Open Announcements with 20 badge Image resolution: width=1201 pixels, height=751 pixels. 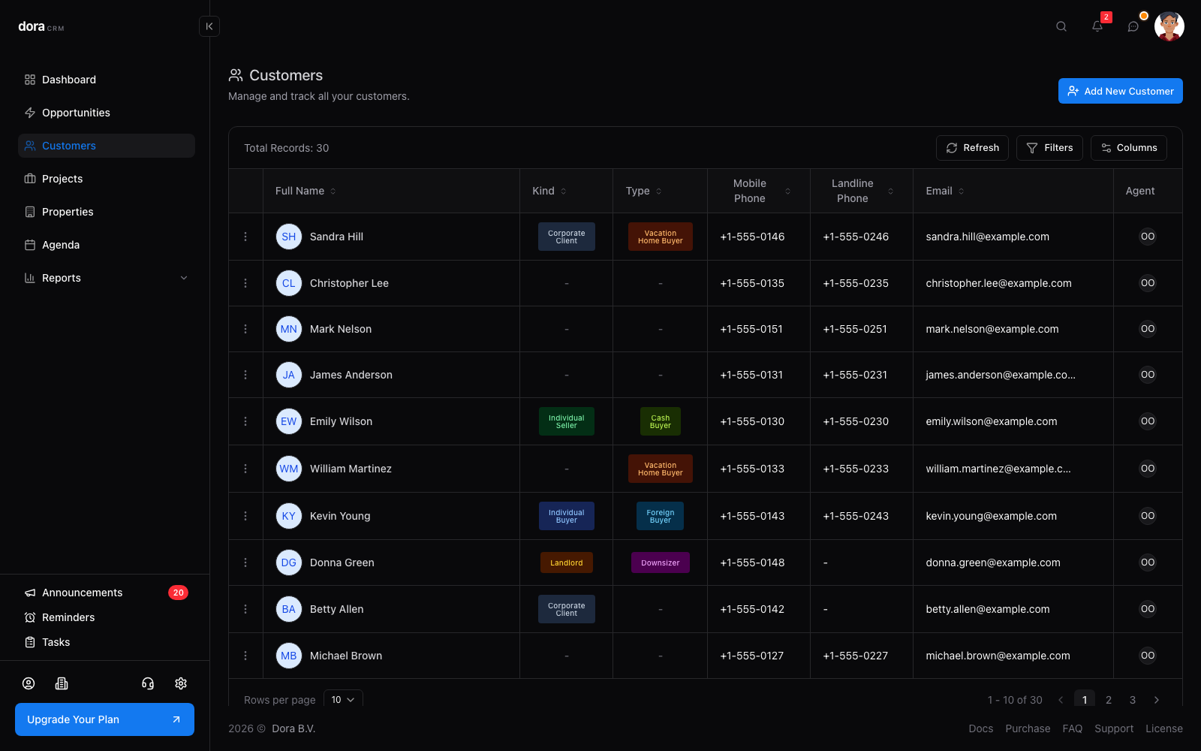click(x=107, y=593)
